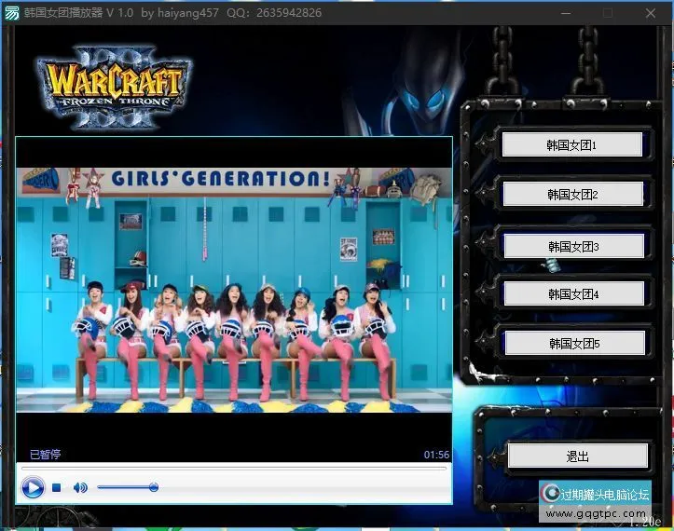Click 退出 to exit the player
This screenshot has width=674, height=531.
pos(577,456)
